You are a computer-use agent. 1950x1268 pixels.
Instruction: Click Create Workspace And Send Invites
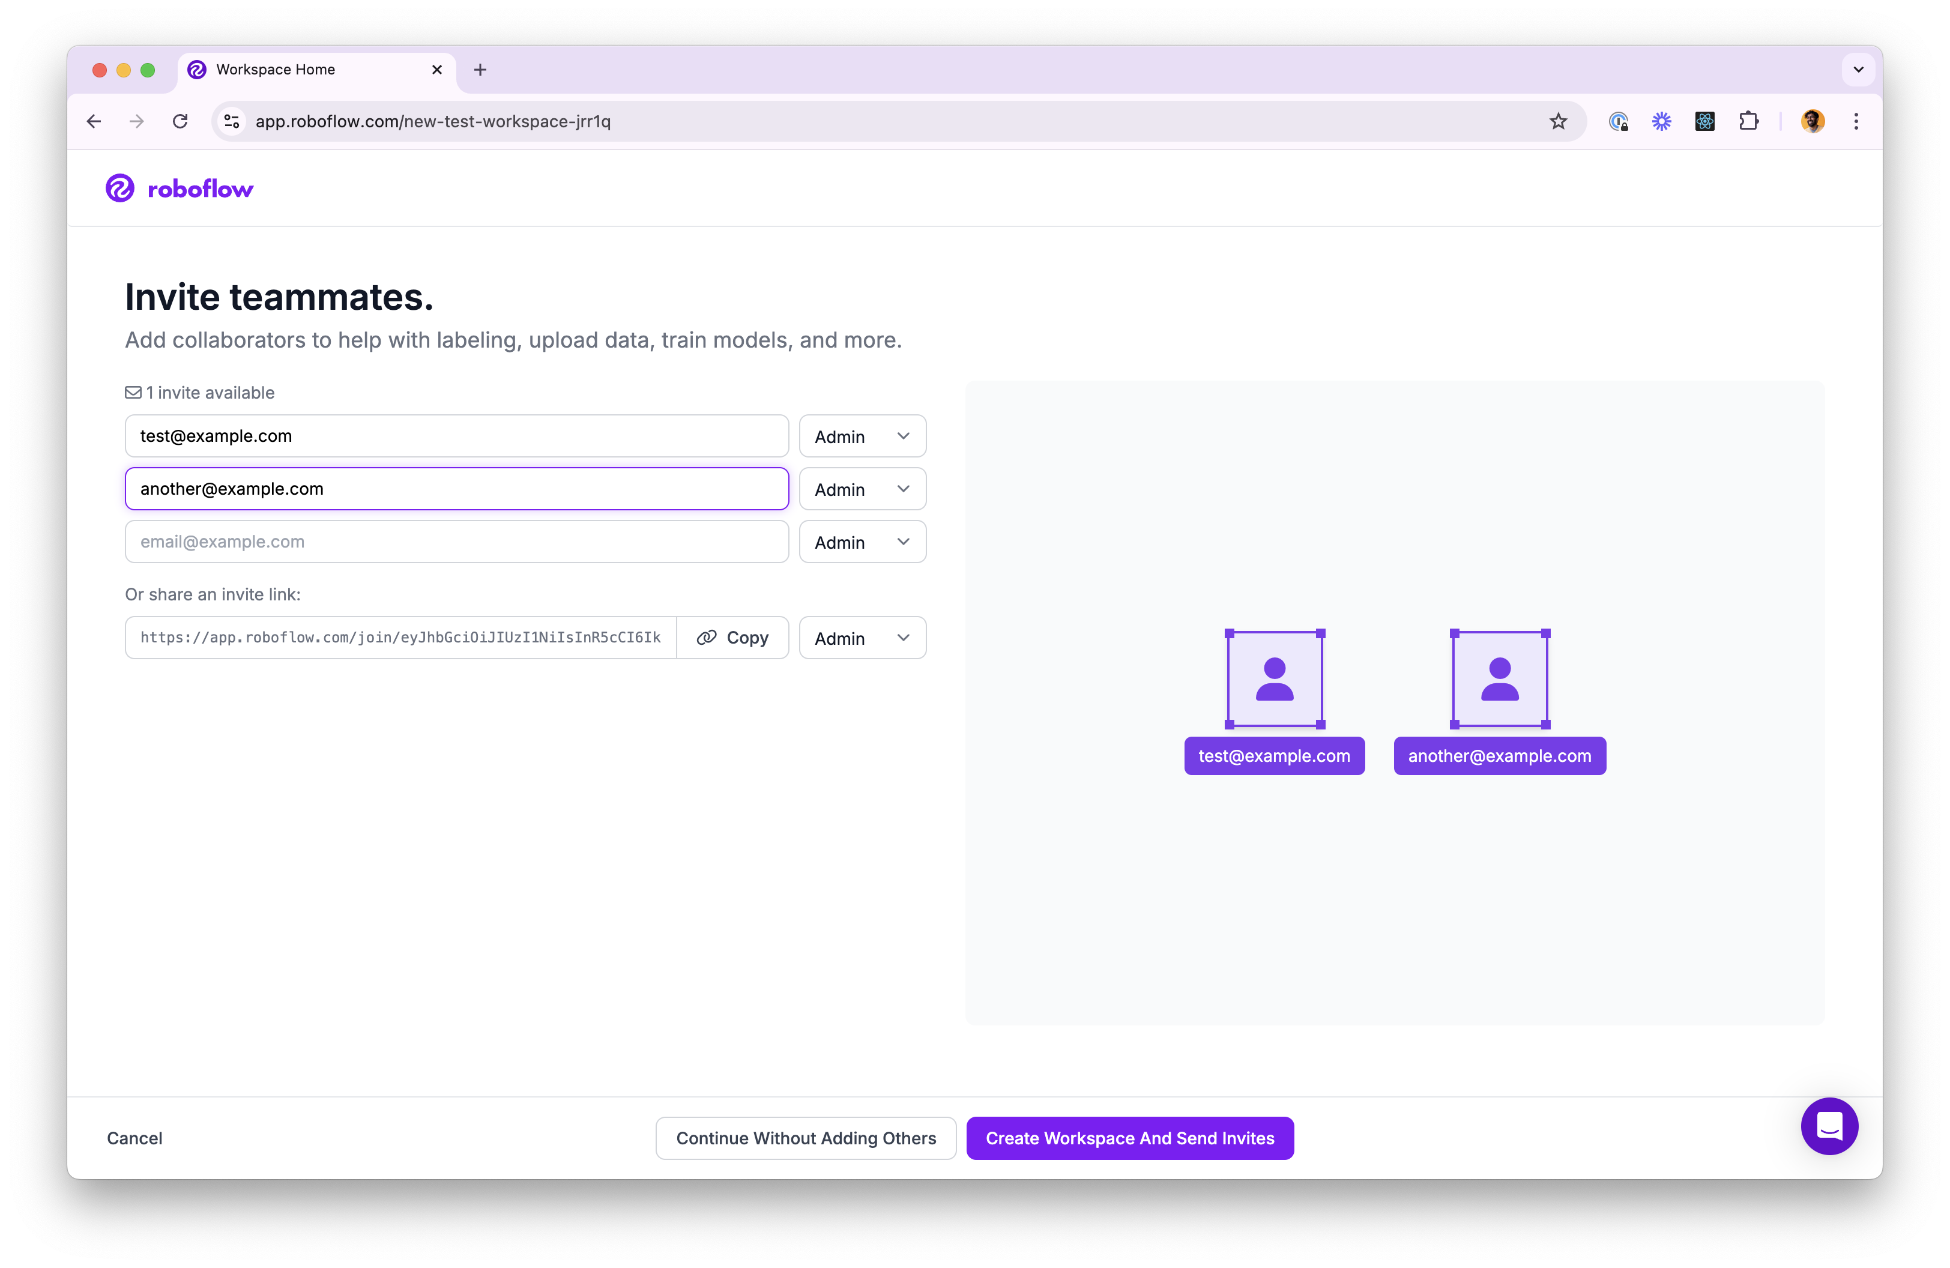[x=1130, y=1138]
